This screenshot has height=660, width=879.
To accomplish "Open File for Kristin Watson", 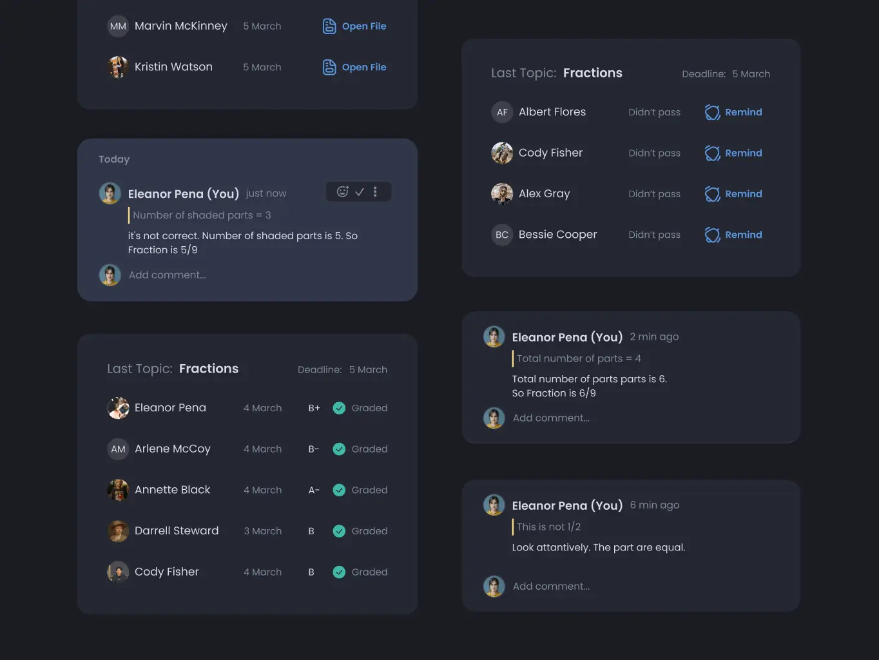I will [364, 67].
